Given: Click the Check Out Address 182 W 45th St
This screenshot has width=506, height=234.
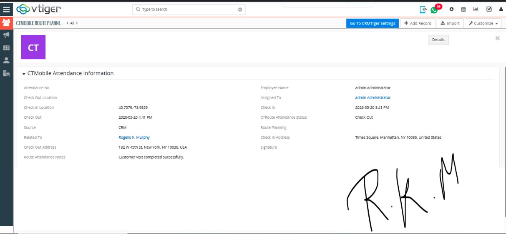Looking at the screenshot, I should pos(153,147).
